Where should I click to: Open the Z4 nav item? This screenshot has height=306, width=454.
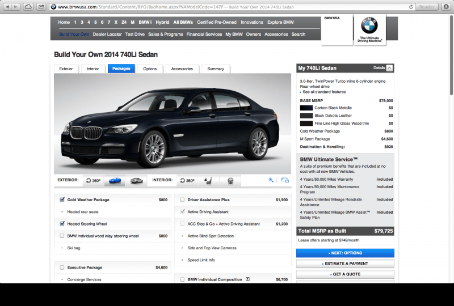pos(124,22)
